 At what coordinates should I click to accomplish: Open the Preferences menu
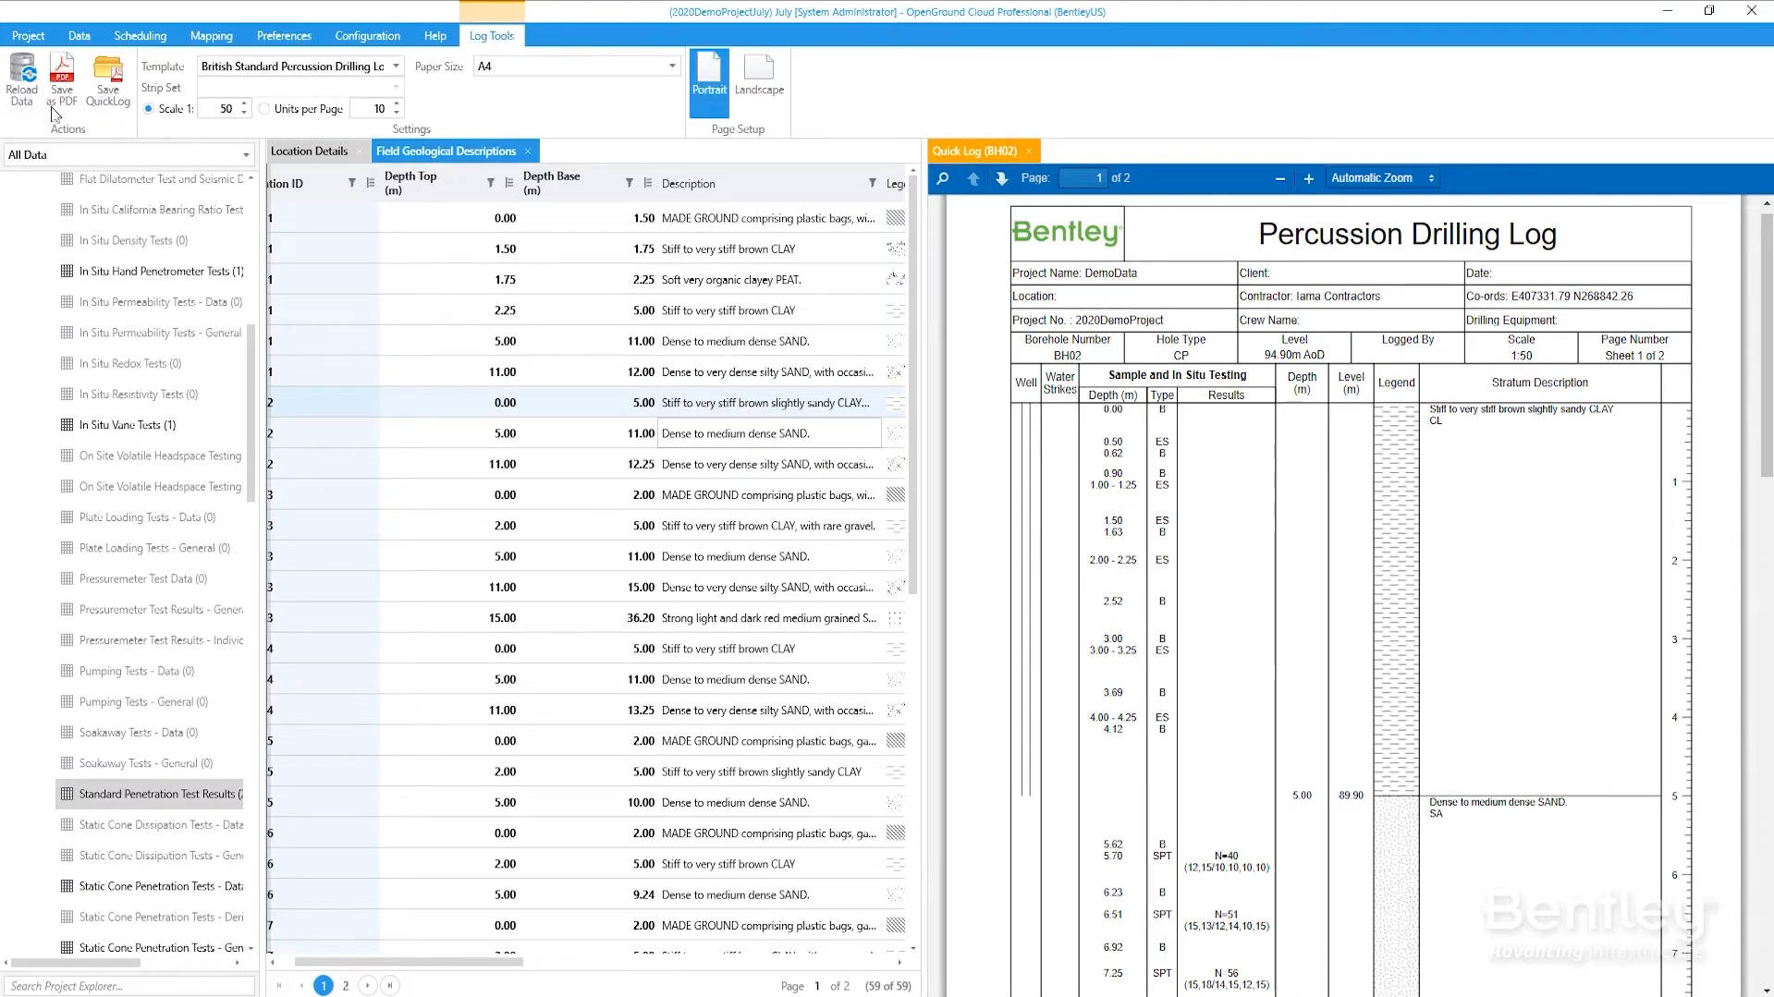click(284, 36)
